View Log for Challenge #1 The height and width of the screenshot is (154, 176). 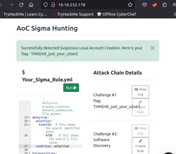(140, 92)
